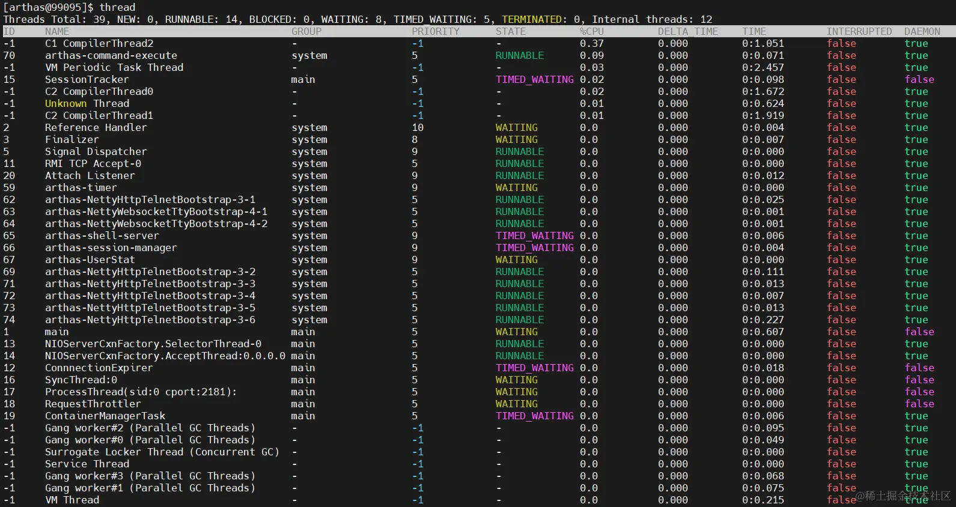Click the 'thread' command at the prompt
956x507 pixels.
coord(117,7)
